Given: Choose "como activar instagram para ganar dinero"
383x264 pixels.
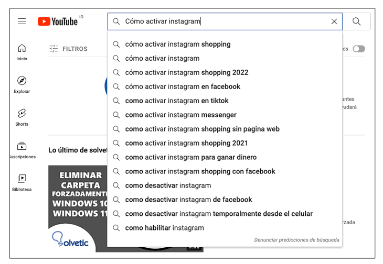Looking at the screenshot, I should point(190,158).
